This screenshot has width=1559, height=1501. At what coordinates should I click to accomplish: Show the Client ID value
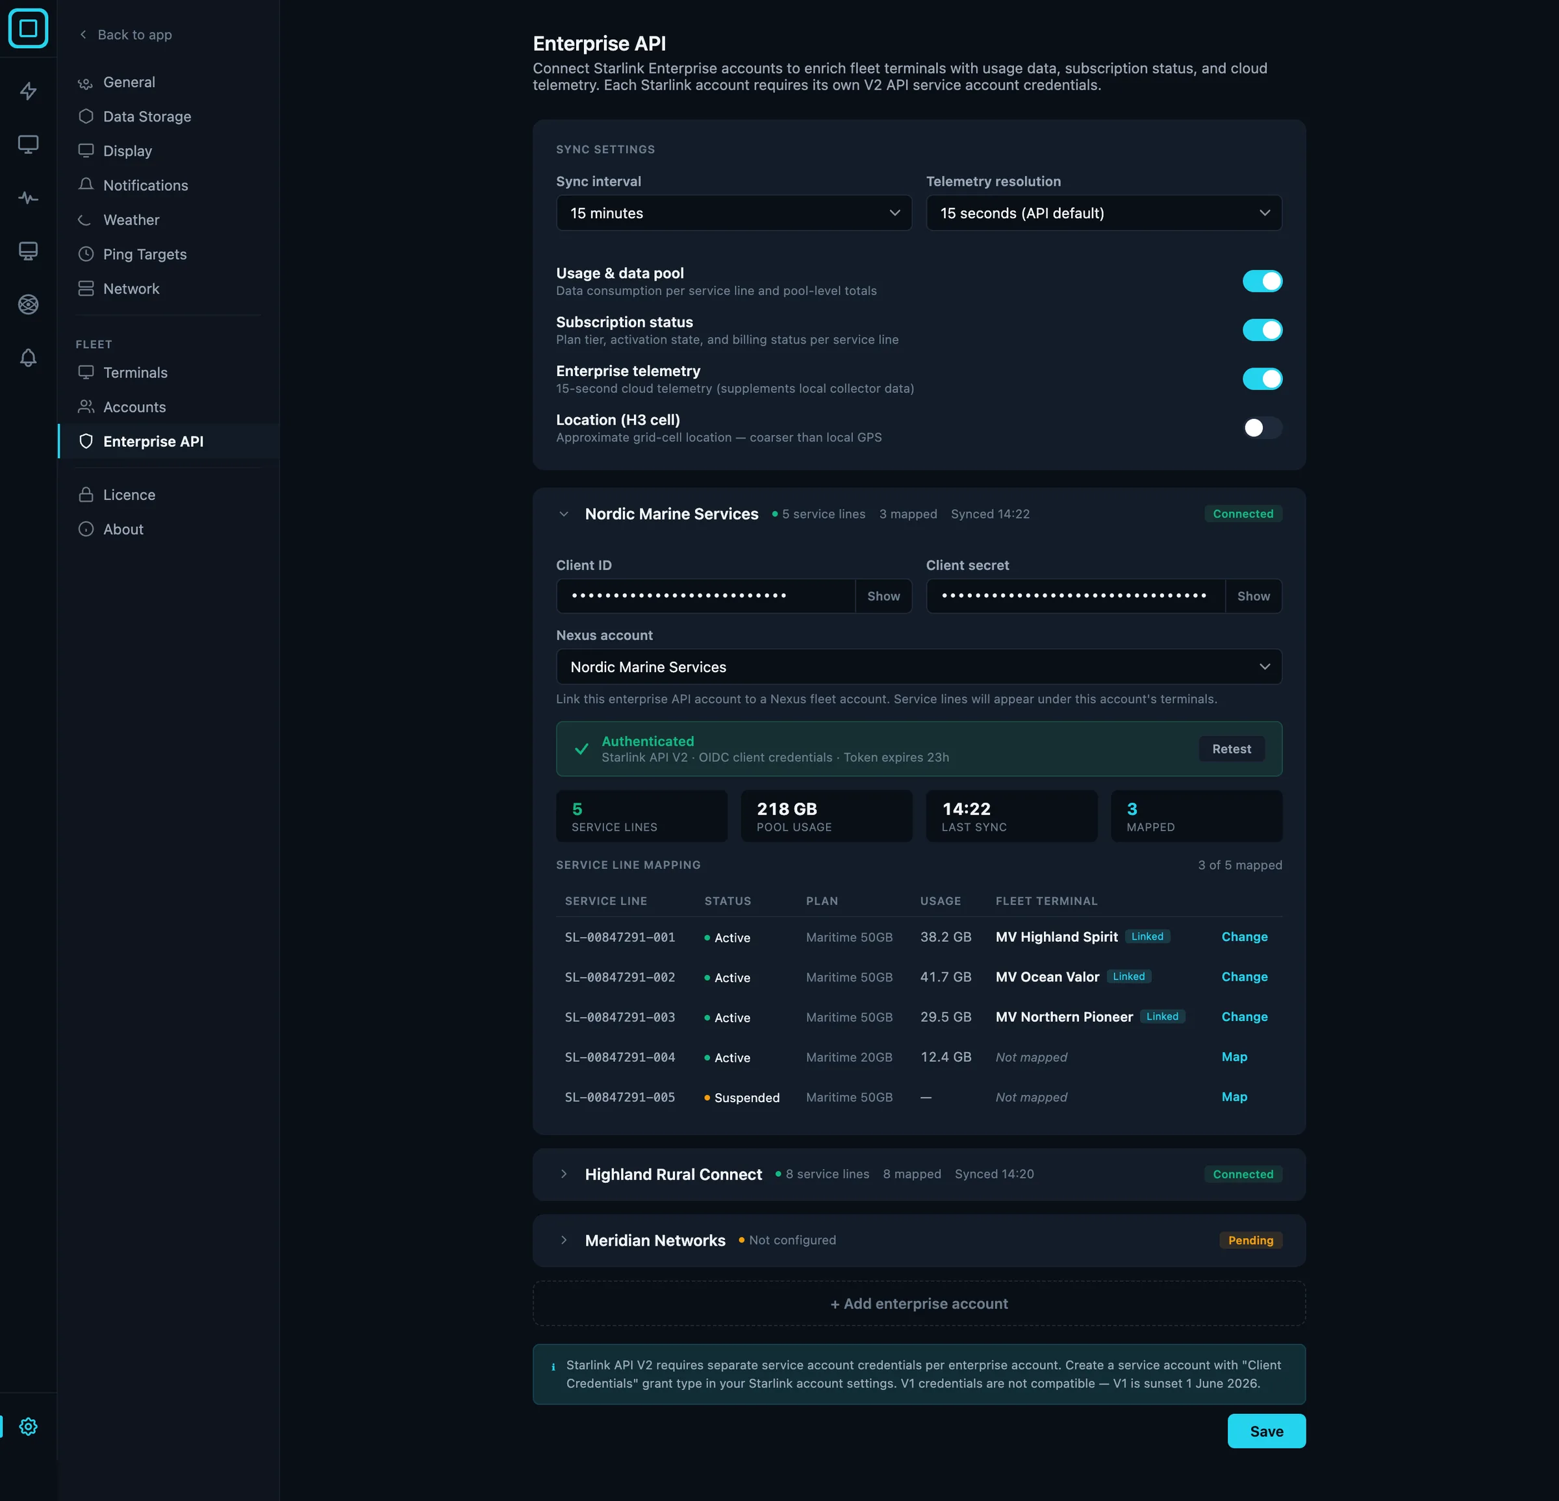point(883,596)
